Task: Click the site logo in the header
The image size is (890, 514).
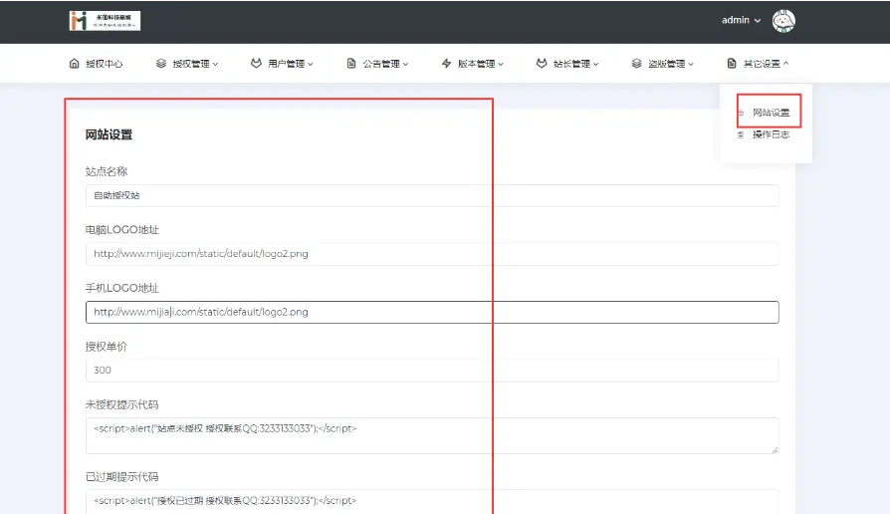Action: tap(105, 21)
